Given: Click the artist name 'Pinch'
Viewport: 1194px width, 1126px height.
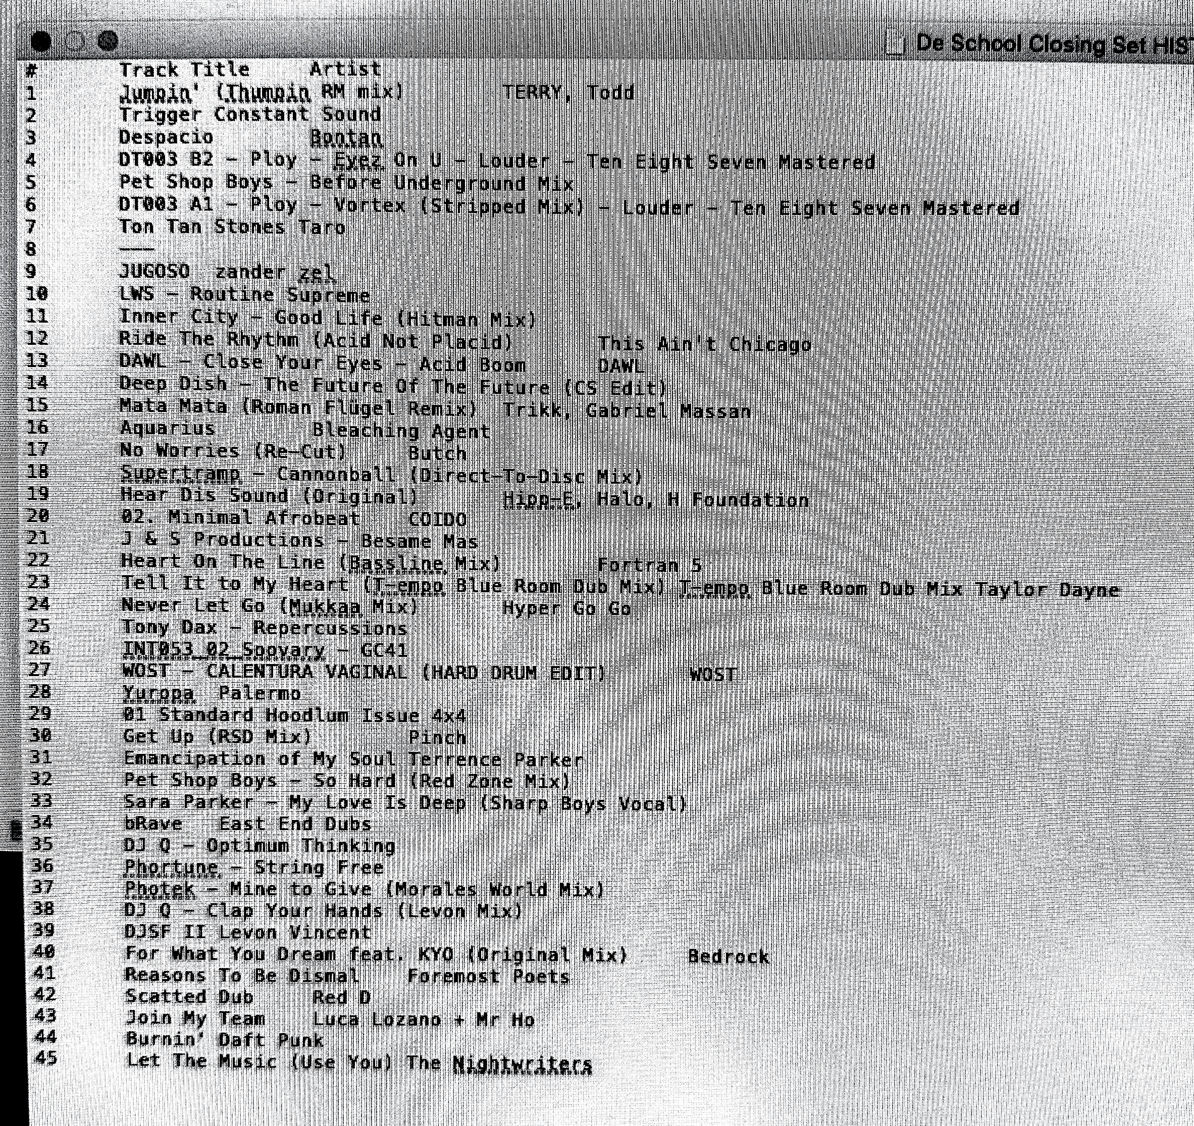Looking at the screenshot, I should click(x=437, y=738).
